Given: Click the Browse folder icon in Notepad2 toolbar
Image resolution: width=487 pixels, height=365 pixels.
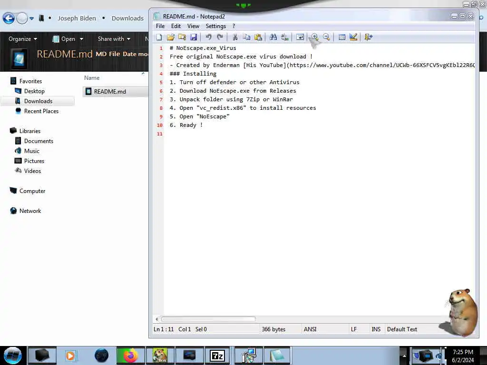Looking at the screenshot, I should [x=182, y=37].
